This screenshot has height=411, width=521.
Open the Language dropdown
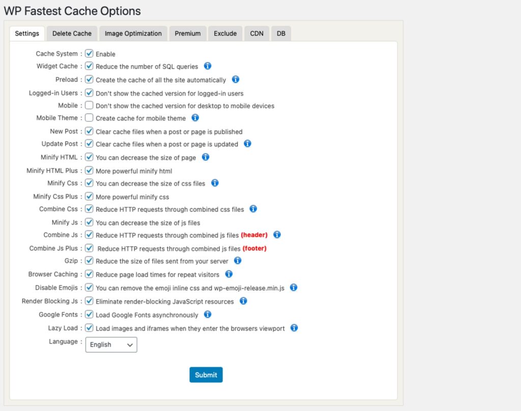click(x=111, y=344)
